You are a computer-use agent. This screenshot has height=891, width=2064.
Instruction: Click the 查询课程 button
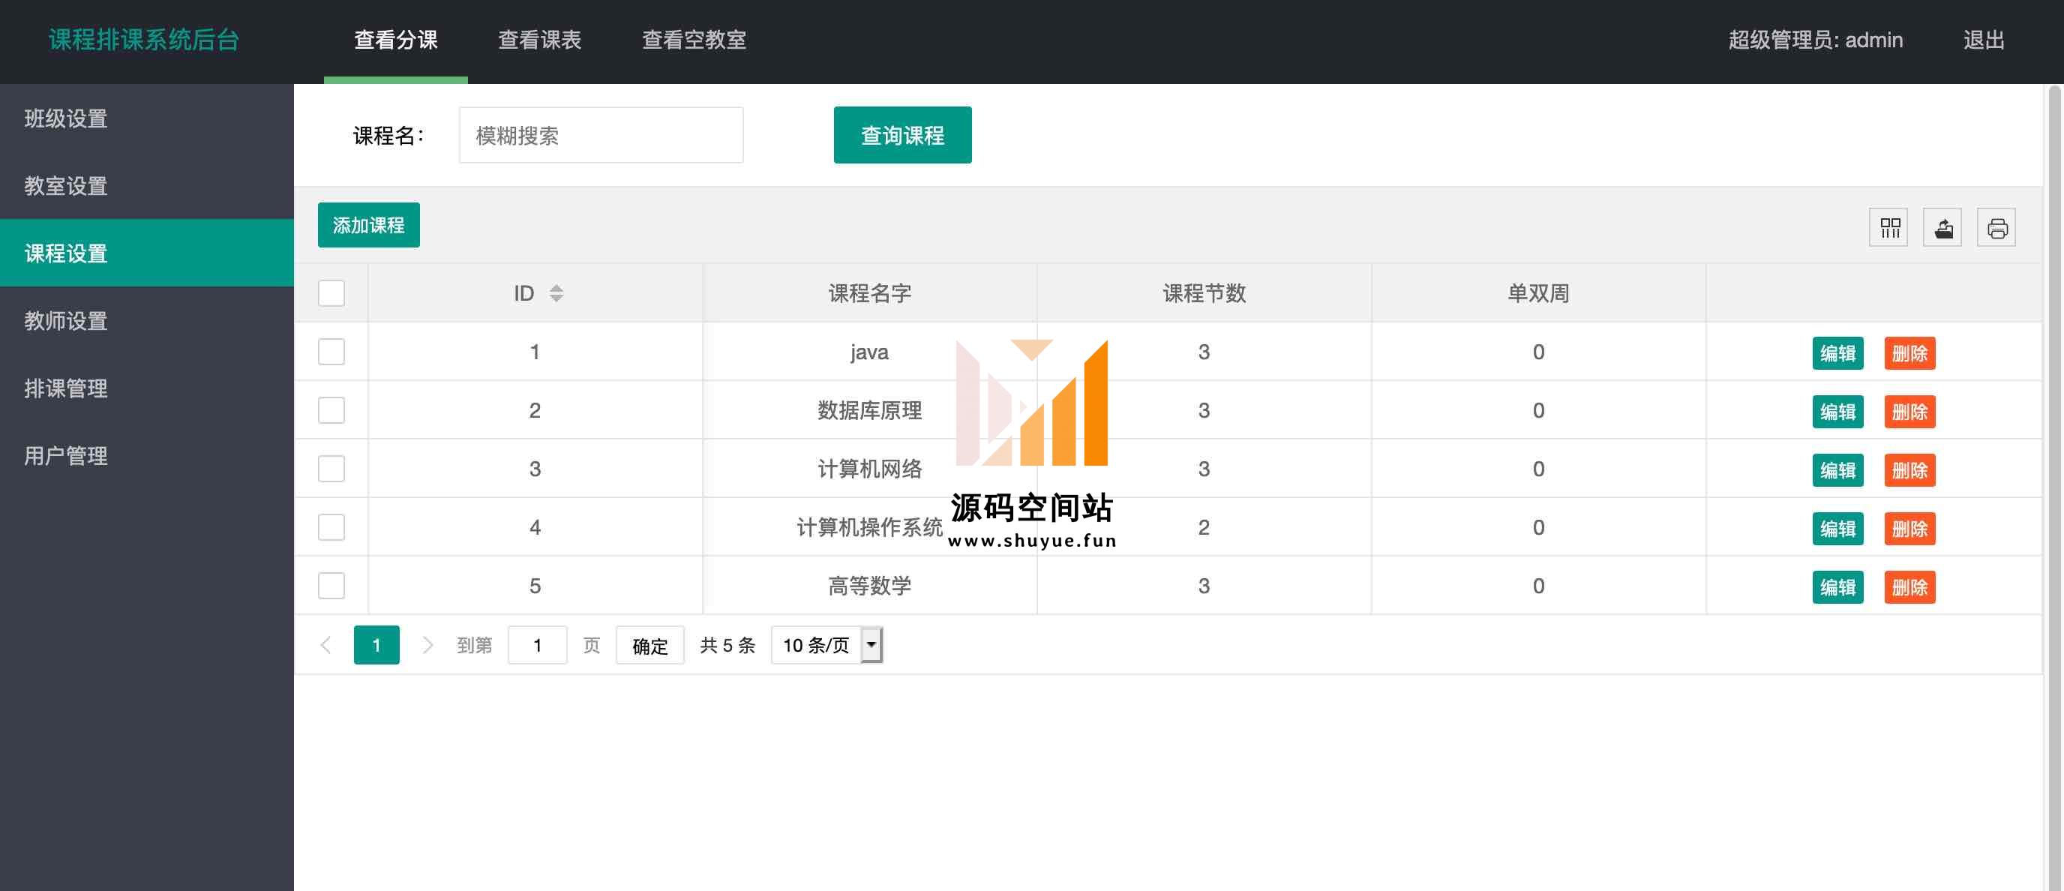902,134
